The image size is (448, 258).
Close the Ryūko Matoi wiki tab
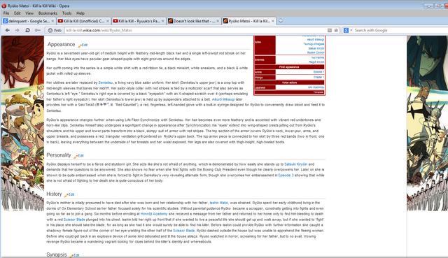point(273,21)
